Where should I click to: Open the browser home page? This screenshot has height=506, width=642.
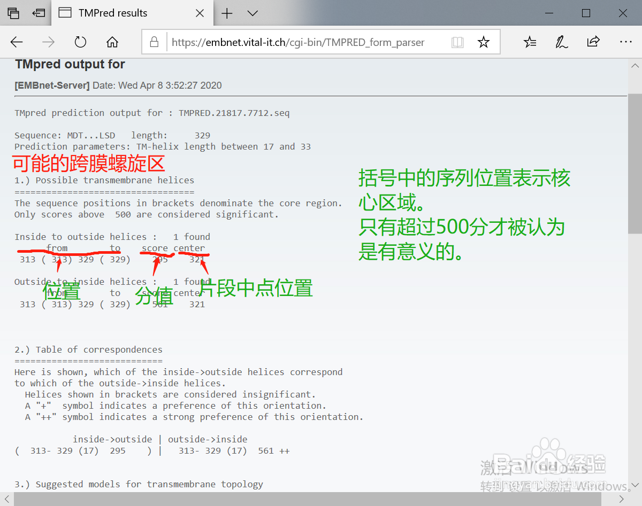(x=111, y=42)
